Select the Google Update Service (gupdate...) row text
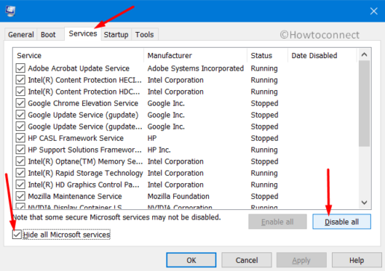The image size is (385, 271). pyautogui.click(x=85, y=127)
